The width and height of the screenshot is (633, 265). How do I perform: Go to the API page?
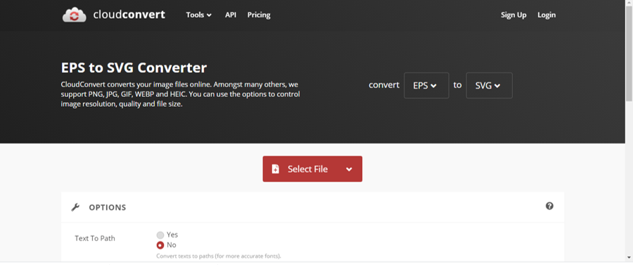(x=231, y=15)
